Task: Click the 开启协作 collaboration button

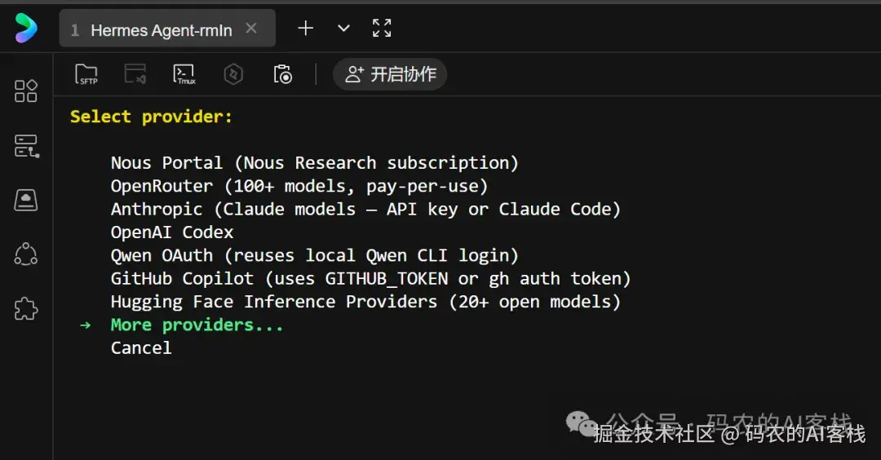Action: pyautogui.click(x=390, y=75)
